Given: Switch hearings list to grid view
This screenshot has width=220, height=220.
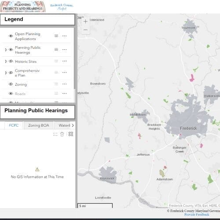Looking at the screenshot, I should (71, 134).
